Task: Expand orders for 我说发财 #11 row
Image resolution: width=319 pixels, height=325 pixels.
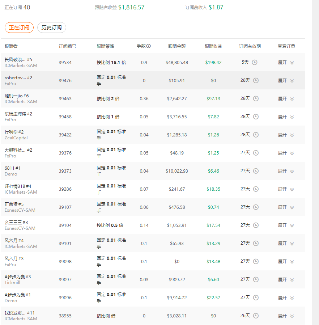Action: point(286,316)
